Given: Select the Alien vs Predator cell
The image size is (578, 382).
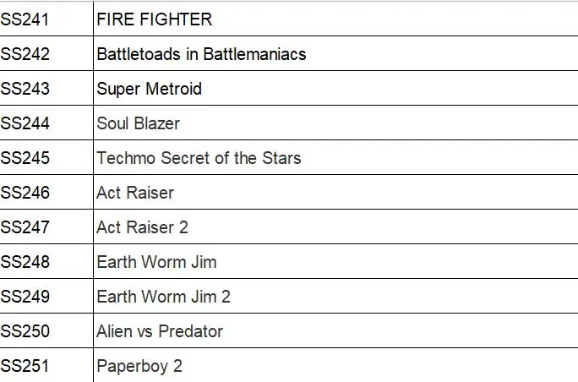Looking at the screenshot, I should tap(160, 331).
